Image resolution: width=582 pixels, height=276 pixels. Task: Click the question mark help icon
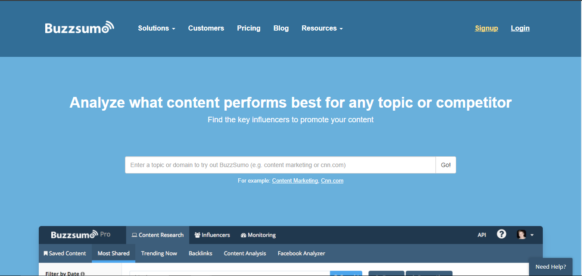501,234
